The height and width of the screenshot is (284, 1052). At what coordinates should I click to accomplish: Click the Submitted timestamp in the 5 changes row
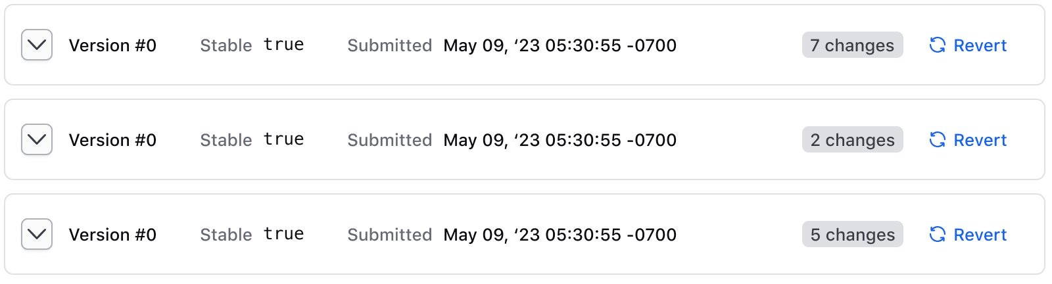pos(560,235)
